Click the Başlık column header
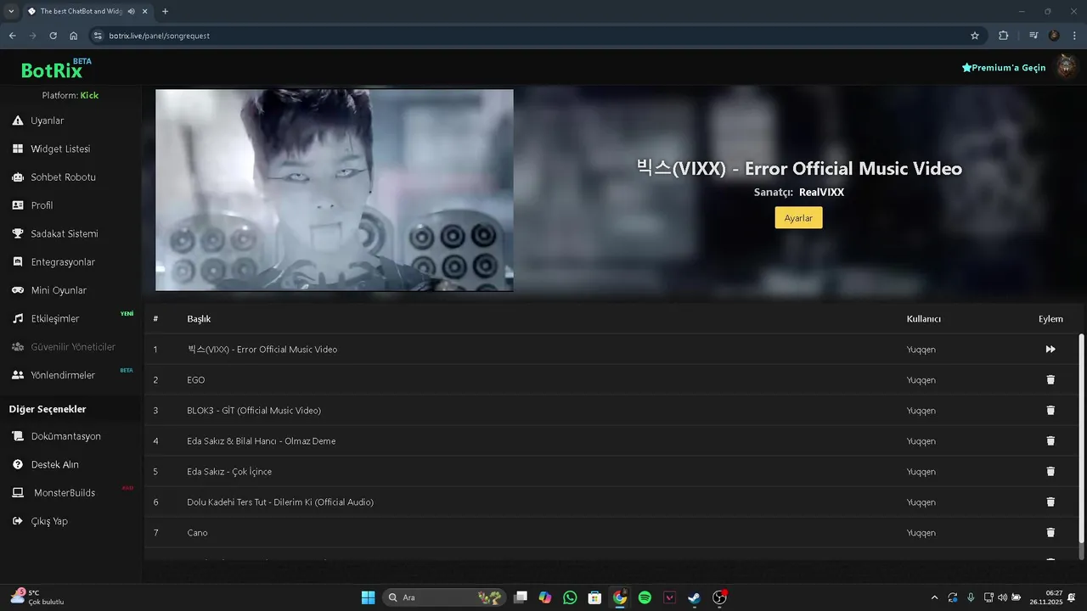 pos(199,319)
